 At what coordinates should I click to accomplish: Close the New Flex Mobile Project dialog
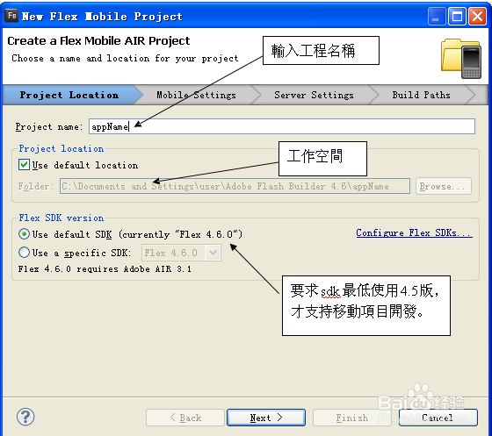(477, 16)
